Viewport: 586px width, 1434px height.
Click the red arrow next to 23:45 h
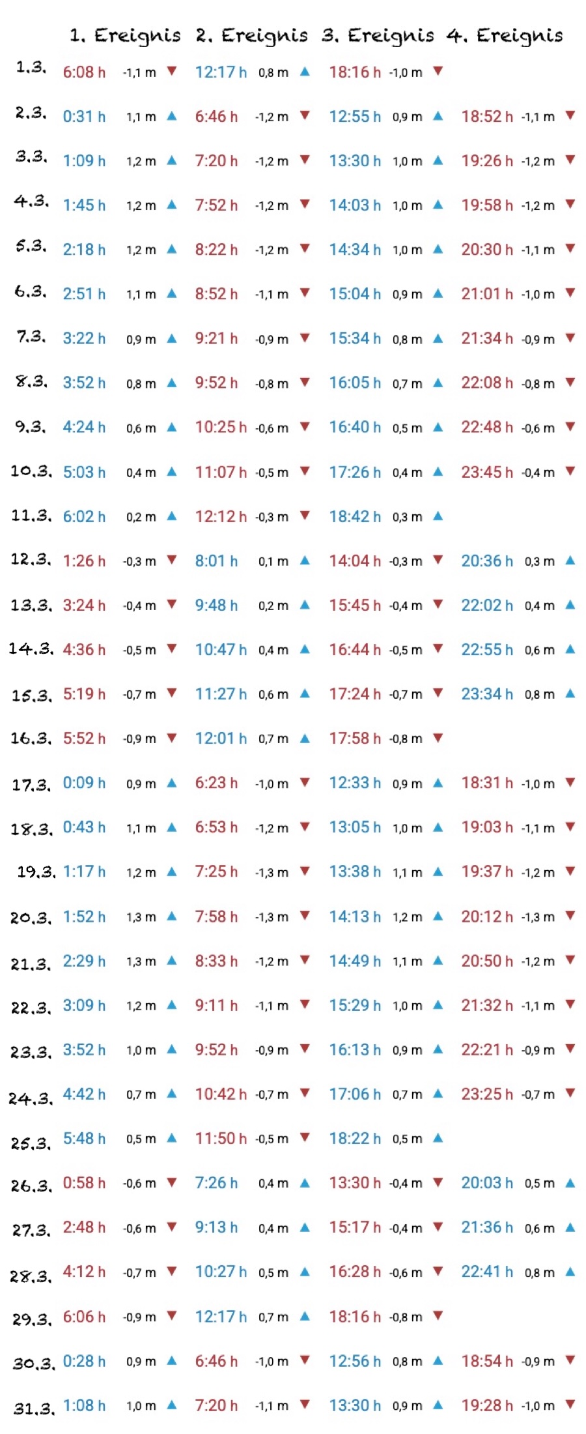tap(570, 471)
